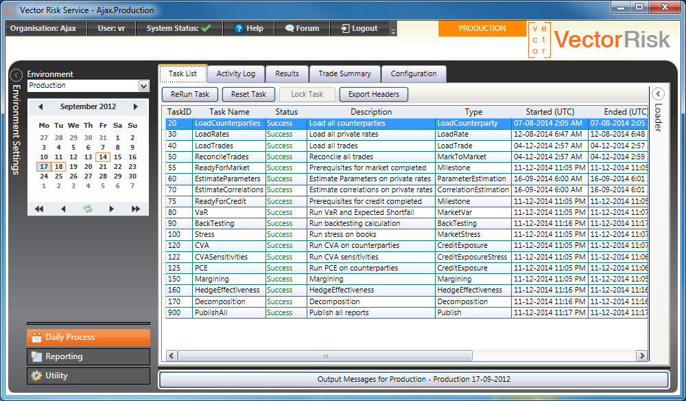
Task: Step forward with single-right arrow below calendar
Action: point(112,209)
